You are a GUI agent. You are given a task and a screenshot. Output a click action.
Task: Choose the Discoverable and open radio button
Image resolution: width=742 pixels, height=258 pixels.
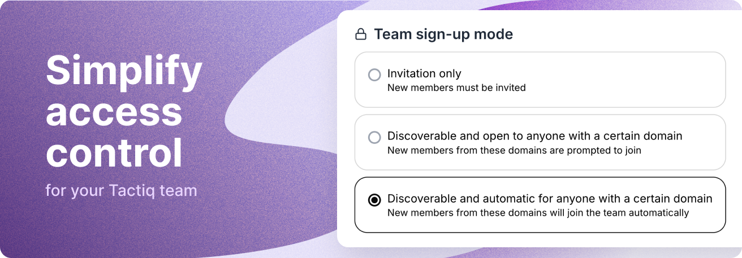tap(374, 137)
